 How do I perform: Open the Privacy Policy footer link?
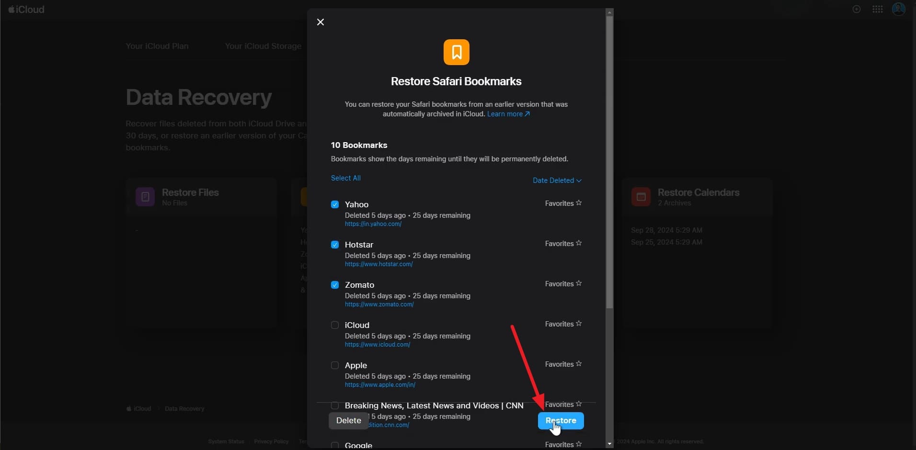pos(271,441)
